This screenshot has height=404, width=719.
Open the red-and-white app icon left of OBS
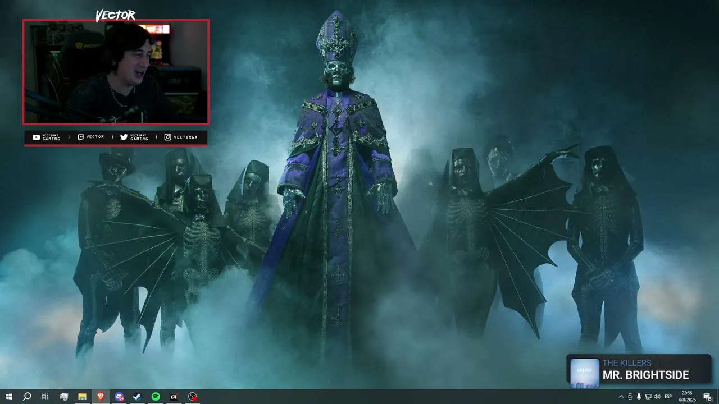click(x=174, y=397)
